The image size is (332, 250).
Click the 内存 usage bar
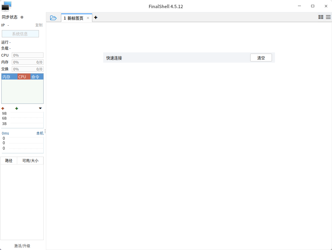[27, 62]
